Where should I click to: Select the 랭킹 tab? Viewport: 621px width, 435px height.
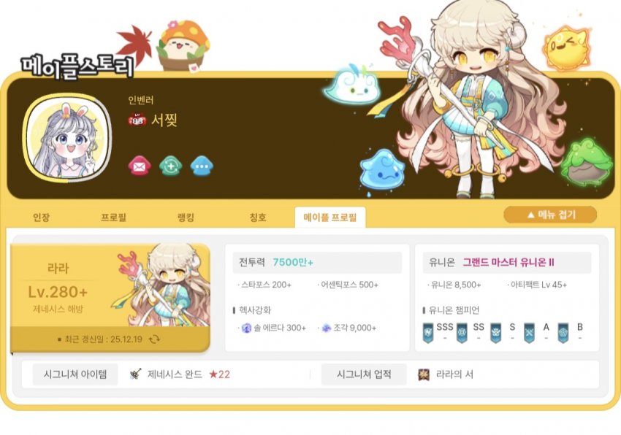pyautogui.click(x=186, y=217)
